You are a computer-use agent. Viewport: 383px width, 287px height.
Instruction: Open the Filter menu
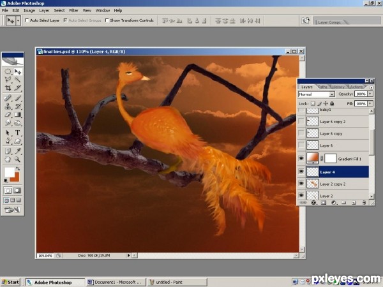73,10
